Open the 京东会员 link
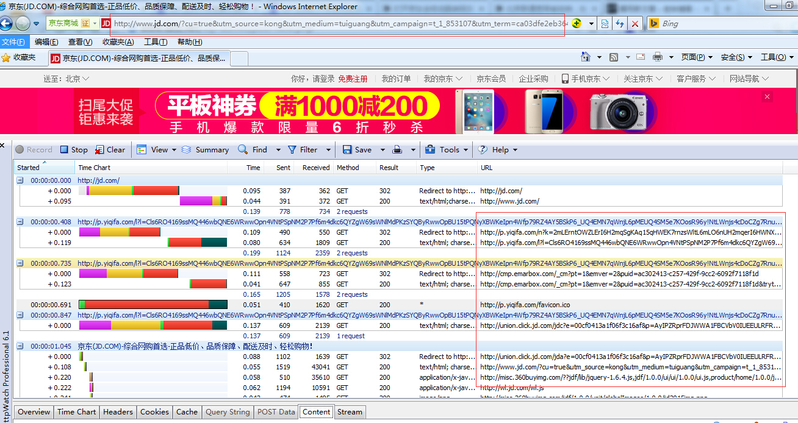The width and height of the screenshot is (798, 423). point(491,79)
